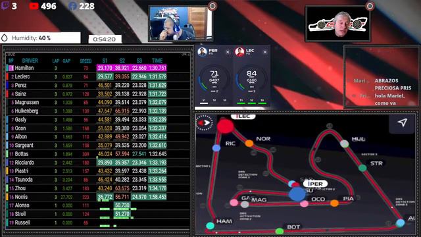Close the LEC driver telemetry card
Screen dimensions: 421x237
pos(265,52)
